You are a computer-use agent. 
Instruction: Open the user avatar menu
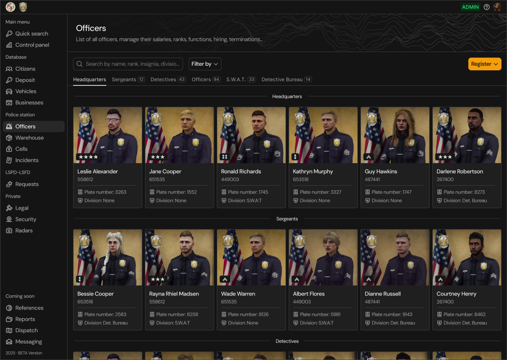497,7
